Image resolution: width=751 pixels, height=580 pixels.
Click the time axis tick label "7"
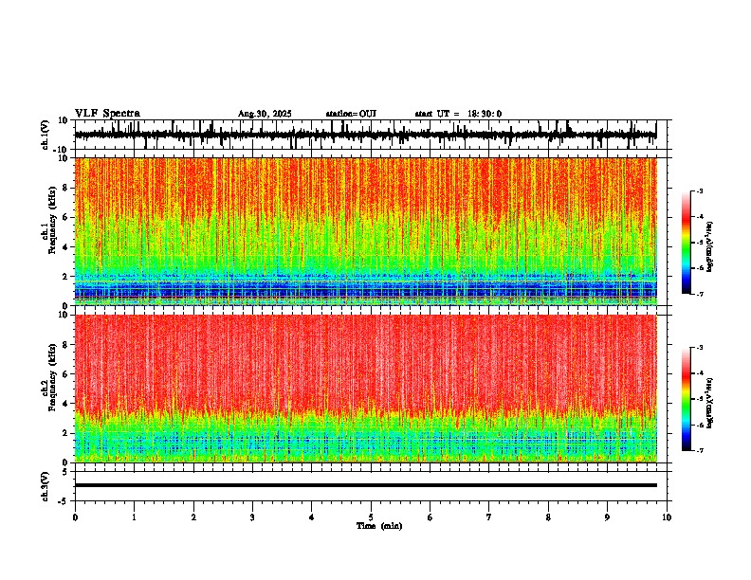coord(489,517)
